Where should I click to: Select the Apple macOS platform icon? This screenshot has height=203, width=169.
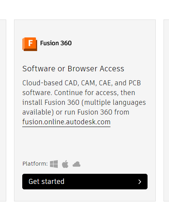coord(65,164)
